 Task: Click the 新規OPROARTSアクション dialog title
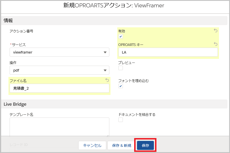114,6
